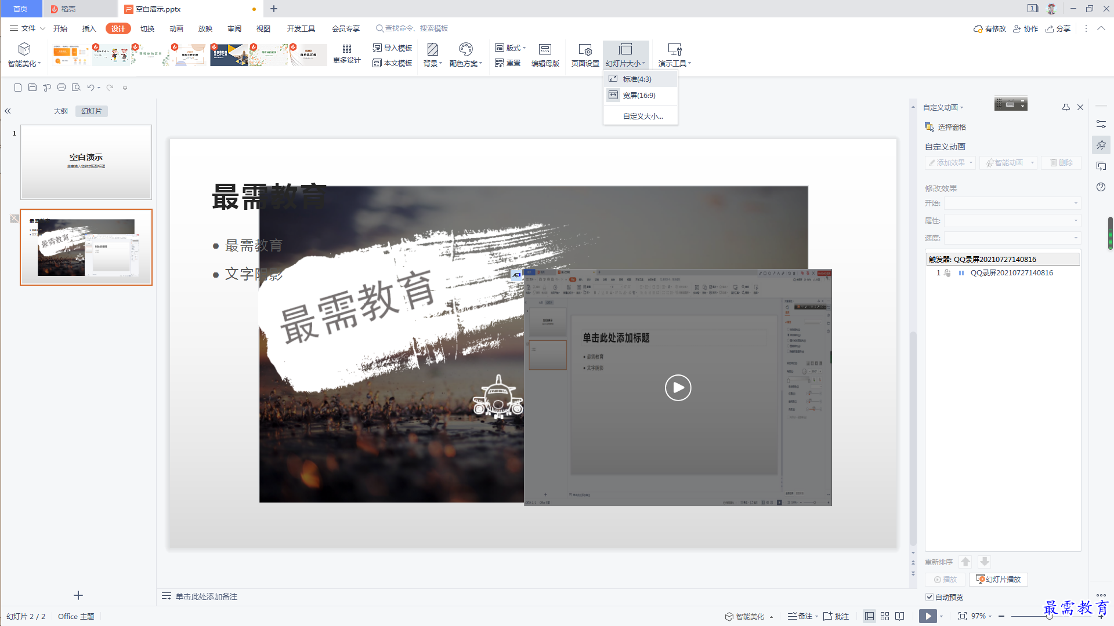Select slide 1 thumbnail 空白演示

86,162
